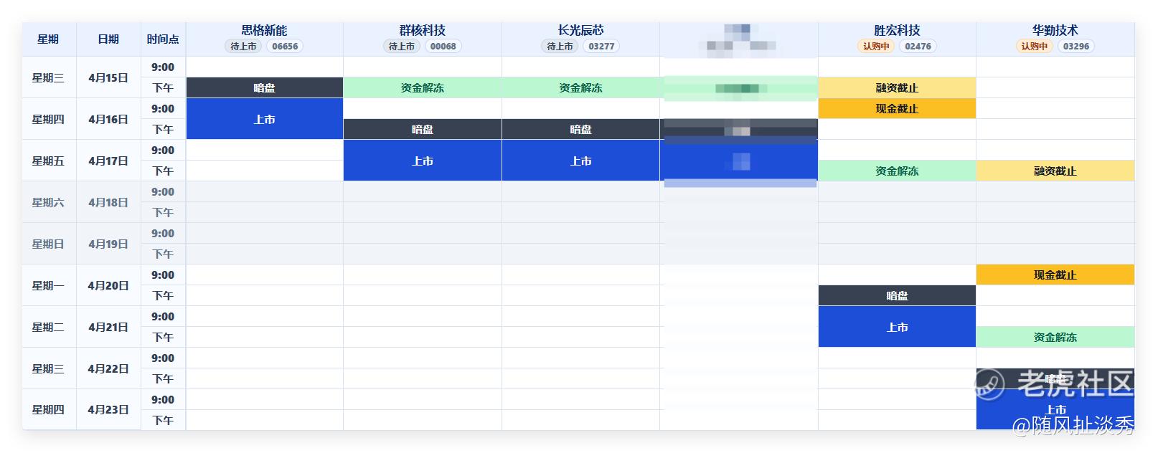
Task: Click the 星期五 weekday cell
Action: [x=49, y=161]
